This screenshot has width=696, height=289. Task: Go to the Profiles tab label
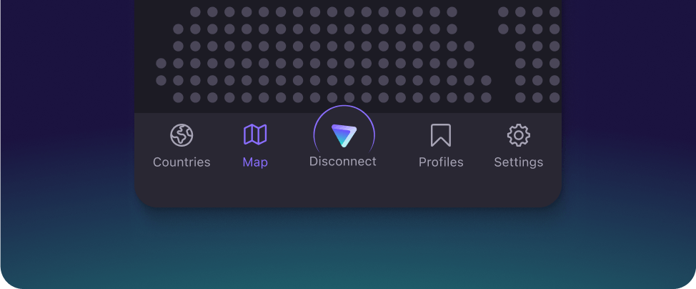(x=441, y=162)
